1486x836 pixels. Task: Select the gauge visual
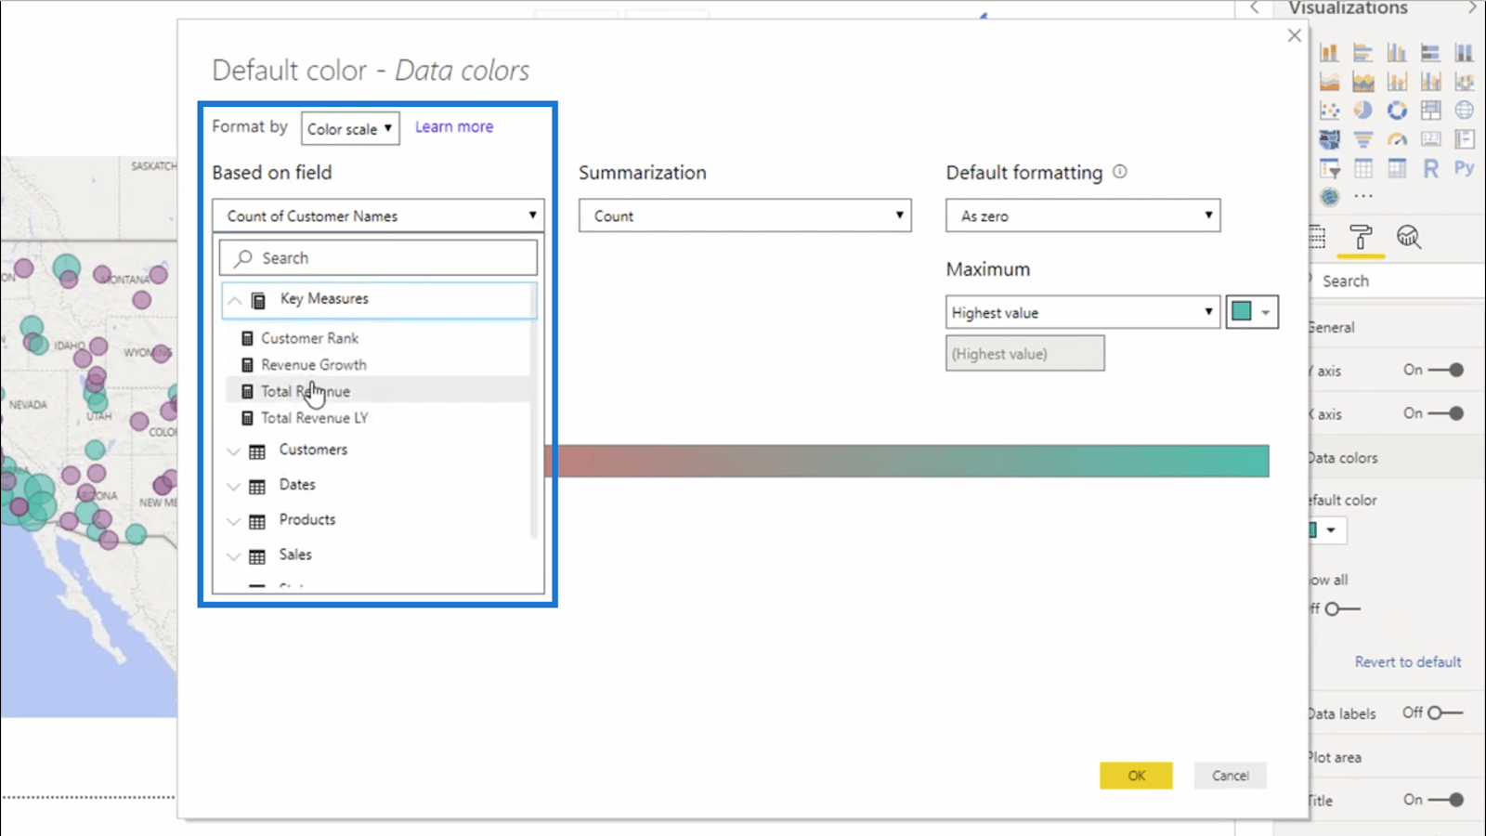(1397, 139)
